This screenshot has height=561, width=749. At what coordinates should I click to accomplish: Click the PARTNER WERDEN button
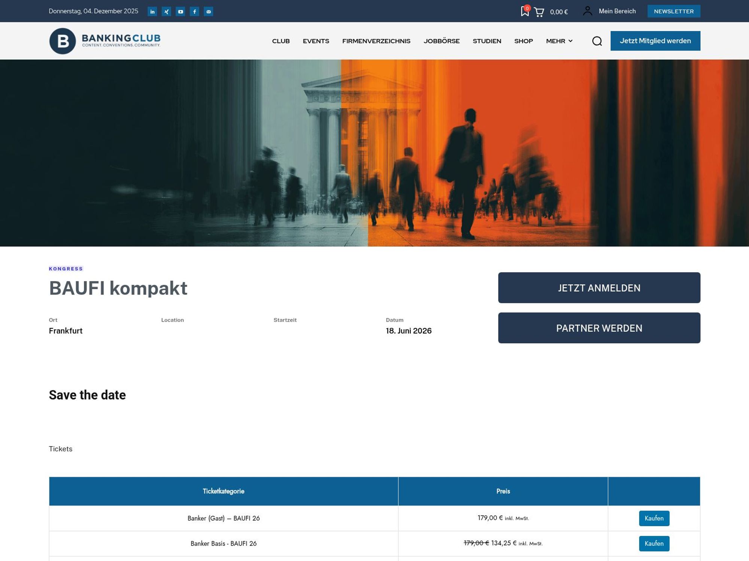(599, 328)
